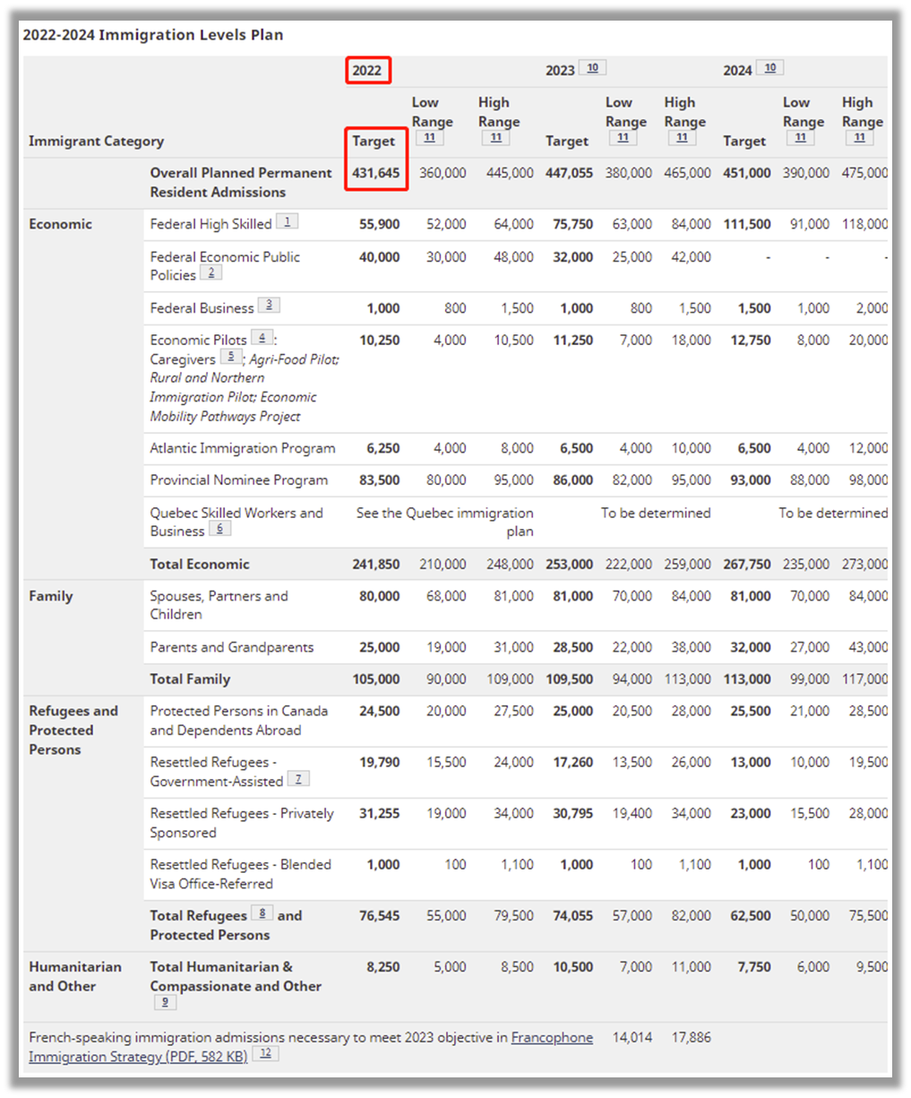The image size is (911, 1098).
Task: Select the 451,000 overall target for 2024
Action: 747,173
